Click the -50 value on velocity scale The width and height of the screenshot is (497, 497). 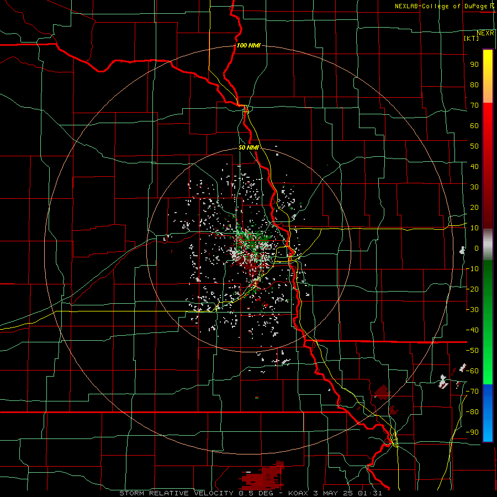(x=472, y=351)
